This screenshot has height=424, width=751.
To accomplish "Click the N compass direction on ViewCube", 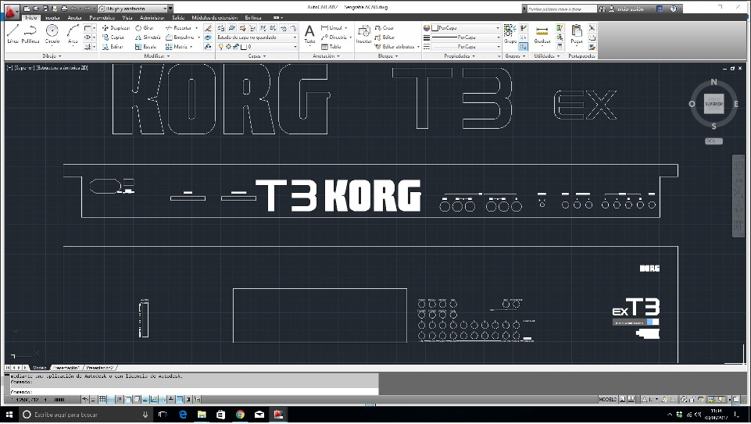I will click(x=713, y=82).
